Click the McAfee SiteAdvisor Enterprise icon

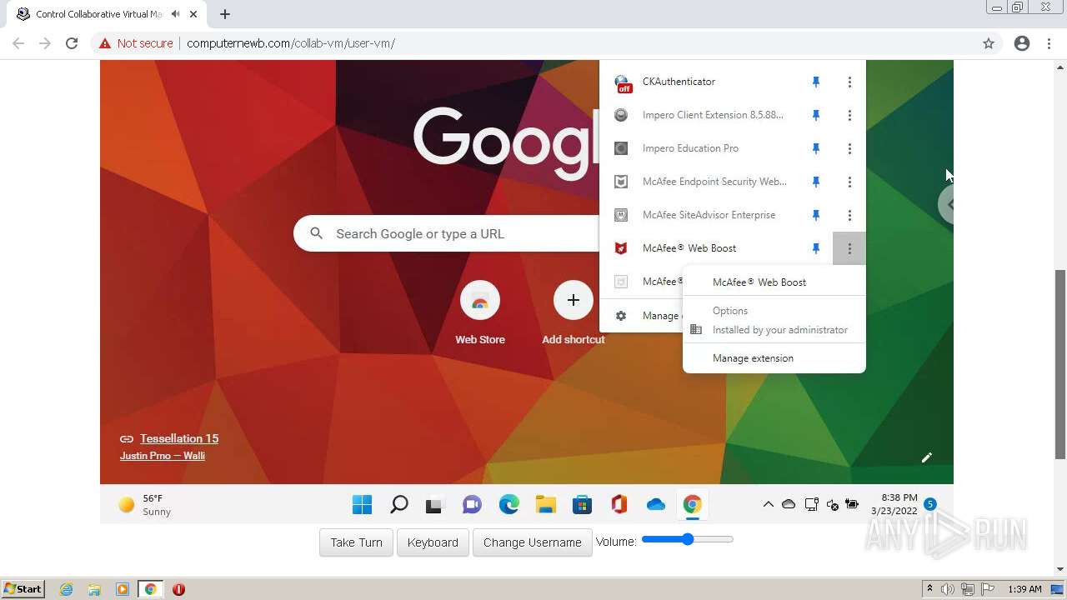pyautogui.click(x=621, y=215)
